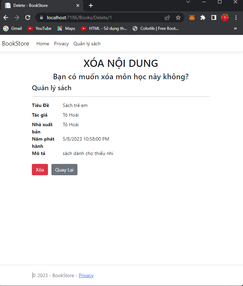Open the Extensions puzzle icon

203,17
